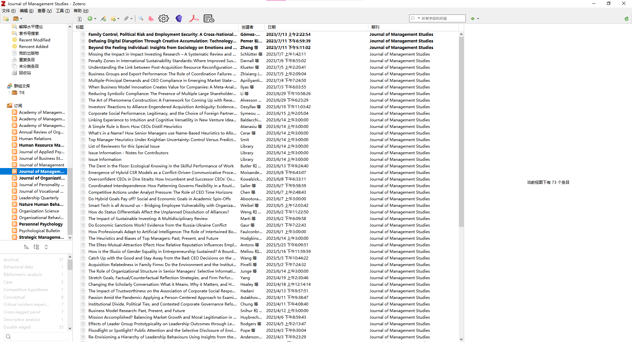The width and height of the screenshot is (632, 342).
Task: Open the Organization Science feed
Action: coord(39,211)
